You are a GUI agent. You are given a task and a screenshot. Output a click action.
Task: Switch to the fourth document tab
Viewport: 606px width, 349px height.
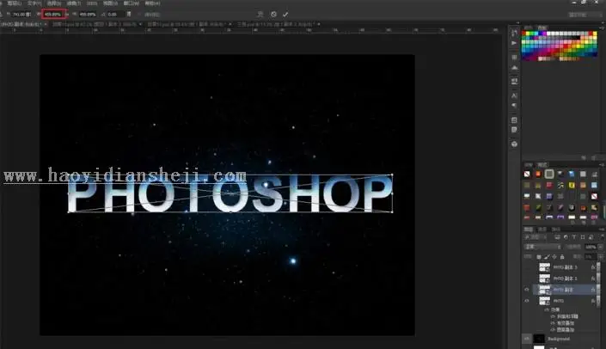(x=276, y=24)
